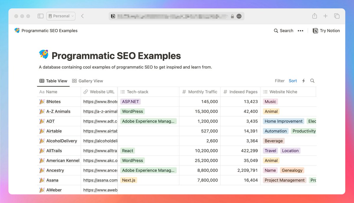
Task: Click the Website Niche column header
Action: pos(288,92)
